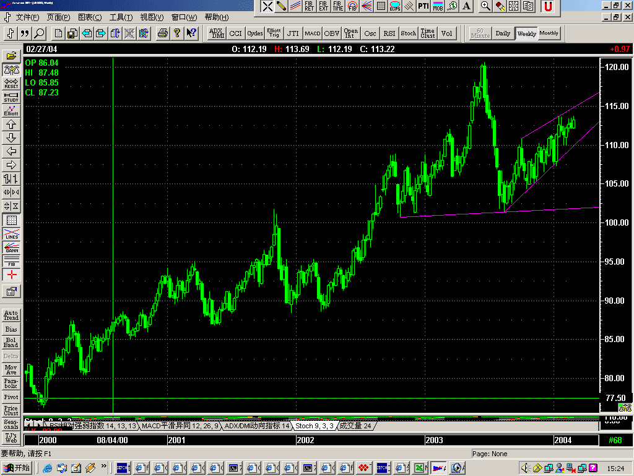
Task: Switch chart to Monthly timeframe
Action: tap(549, 33)
